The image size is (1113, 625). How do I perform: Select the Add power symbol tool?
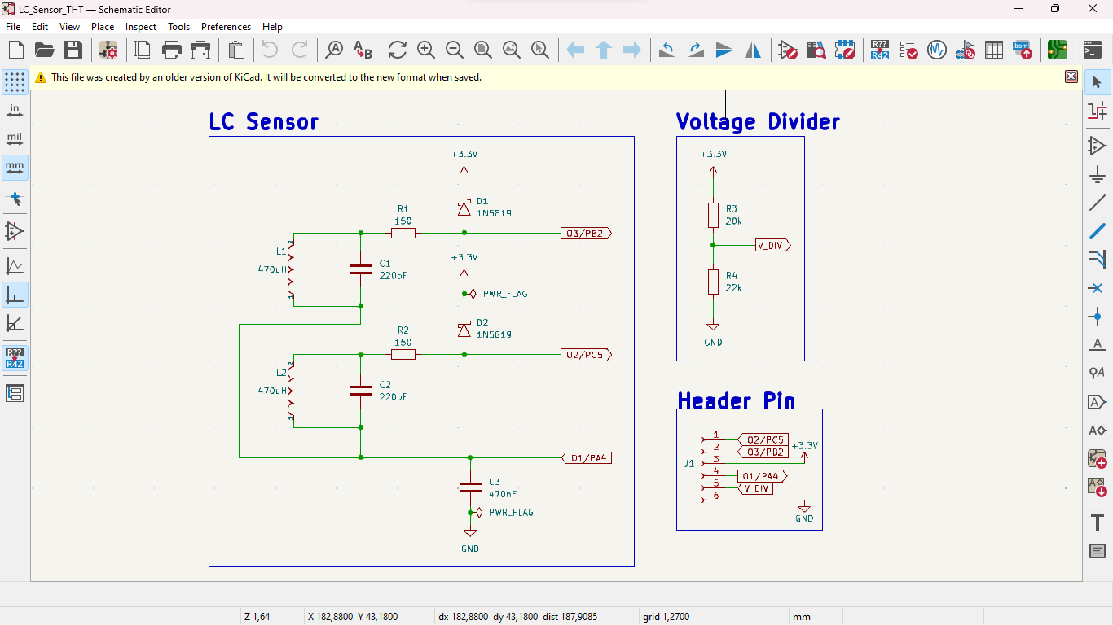[x=1098, y=174]
